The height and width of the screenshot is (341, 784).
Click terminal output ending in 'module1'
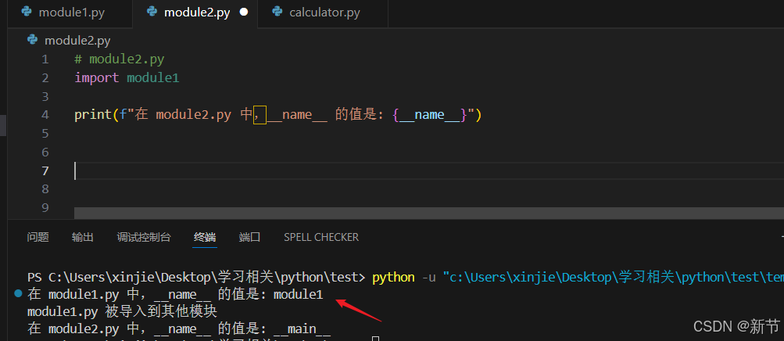pos(175,295)
